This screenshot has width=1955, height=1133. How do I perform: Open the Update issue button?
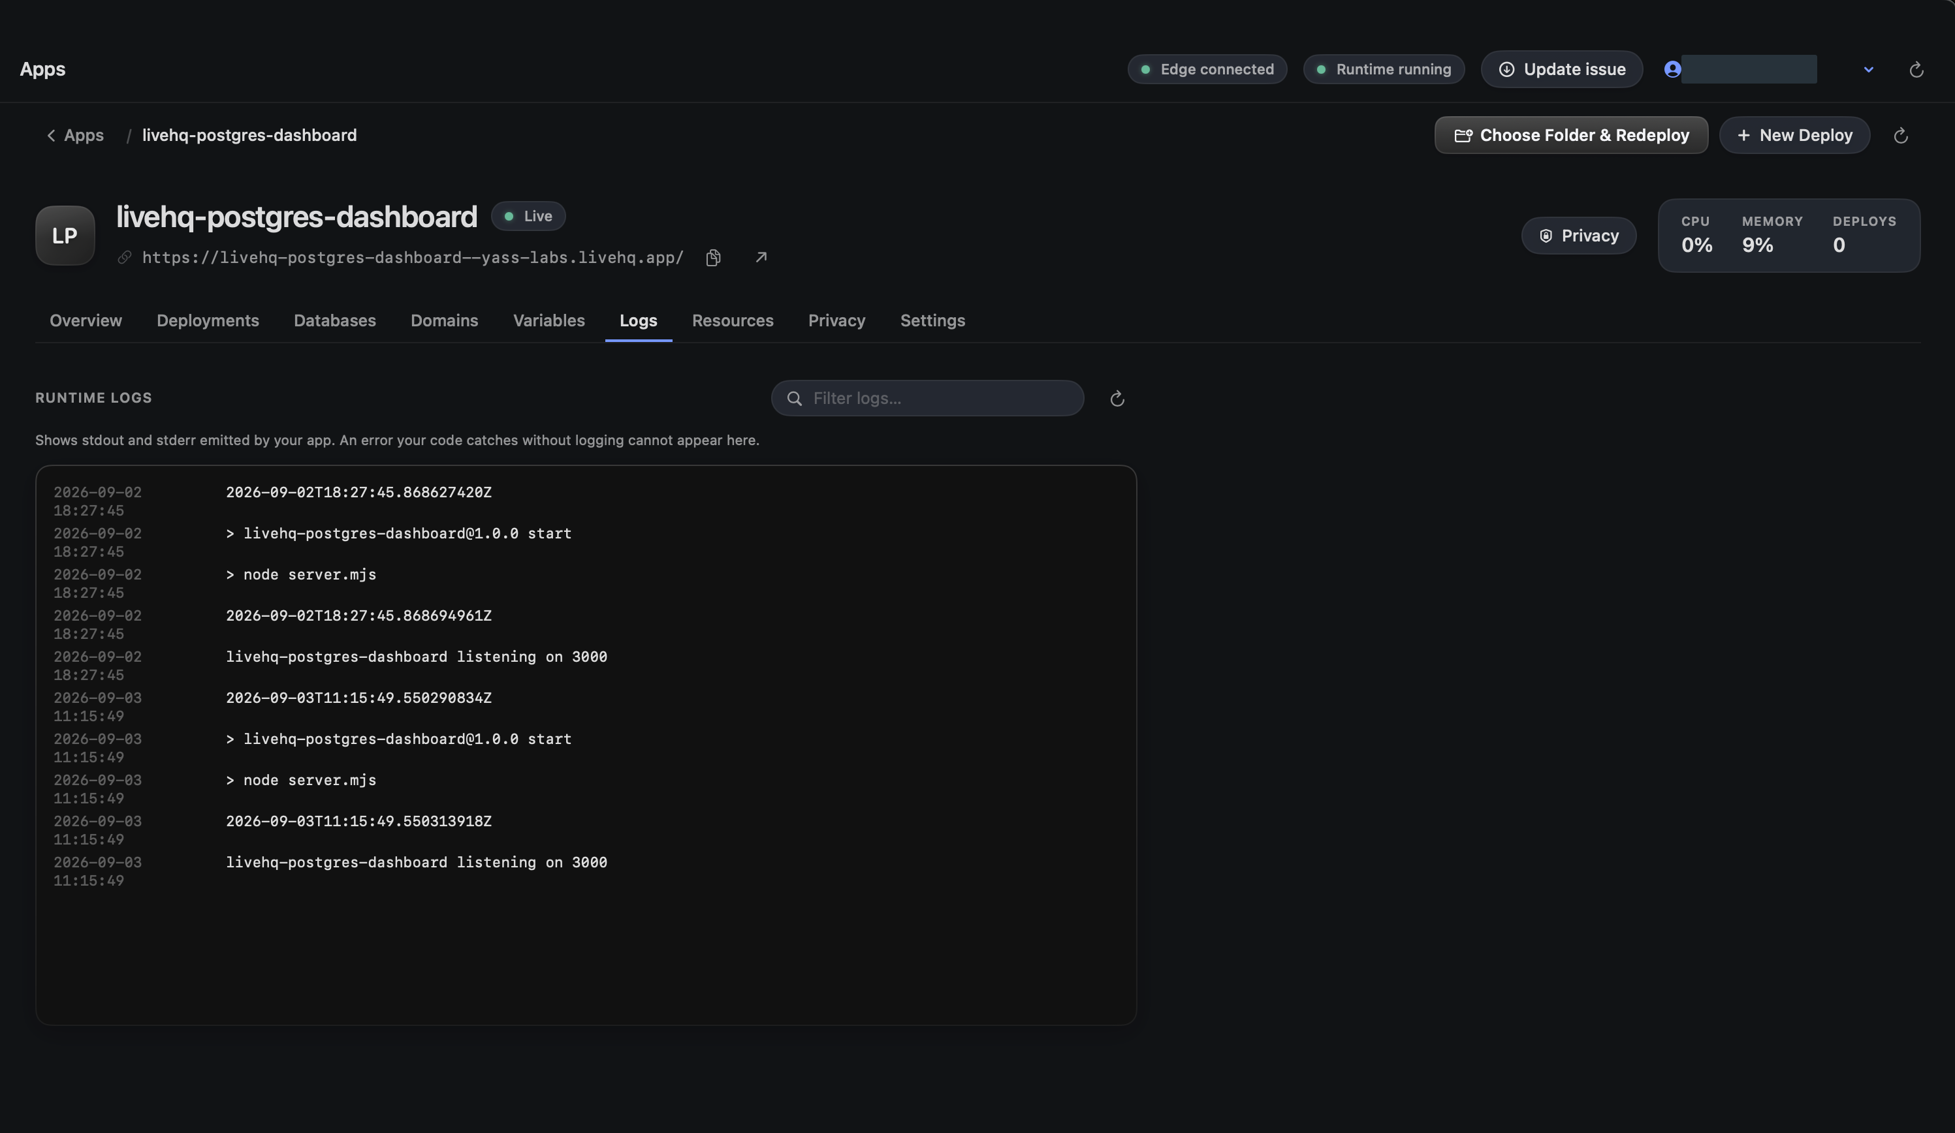[x=1562, y=69]
